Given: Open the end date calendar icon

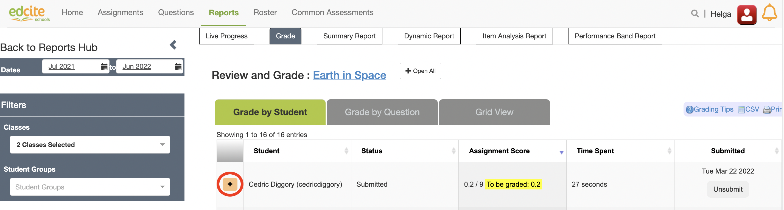Looking at the screenshot, I should [x=178, y=67].
